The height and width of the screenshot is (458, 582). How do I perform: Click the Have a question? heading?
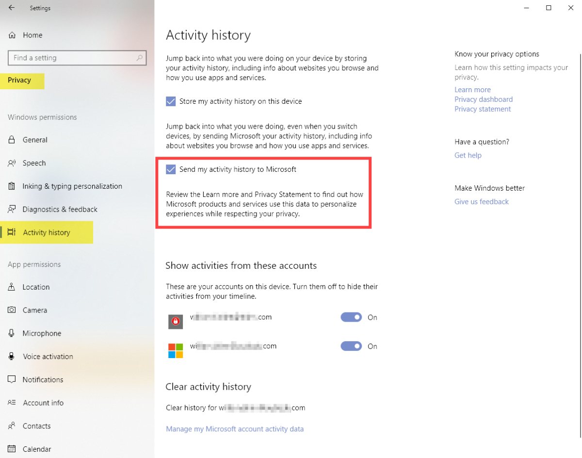[482, 142]
